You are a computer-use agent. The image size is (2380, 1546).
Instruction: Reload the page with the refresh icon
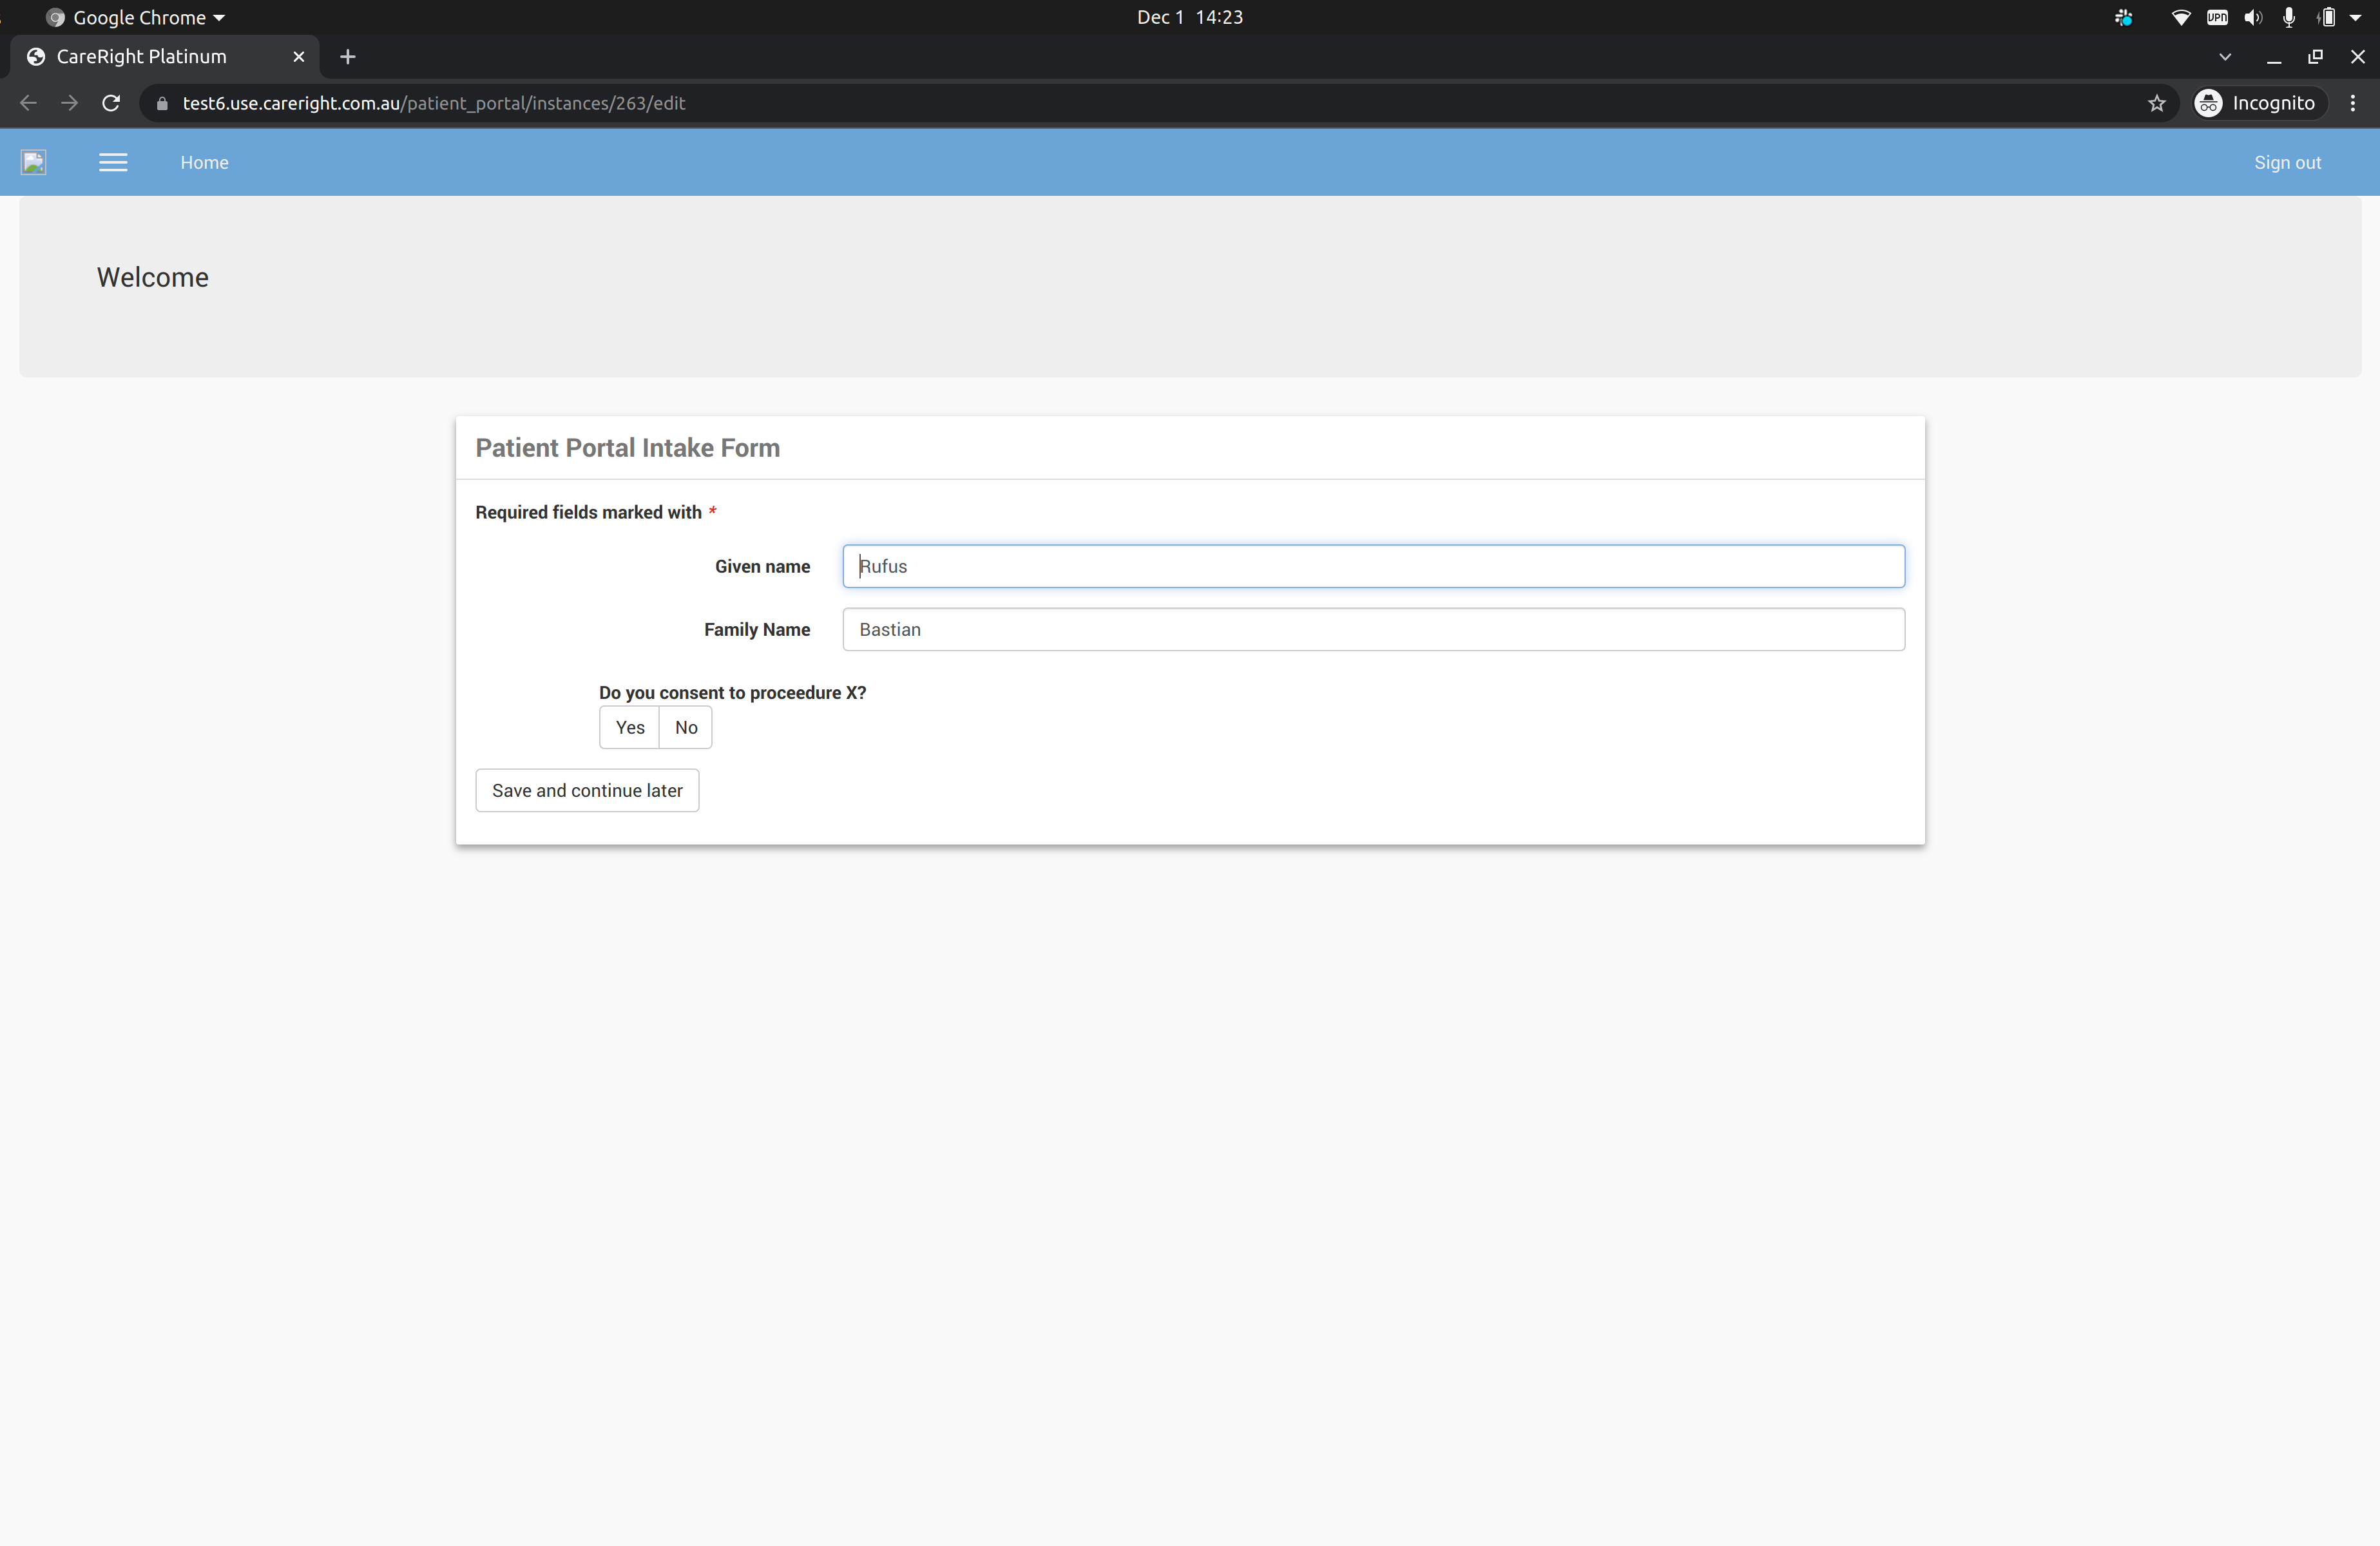click(111, 103)
